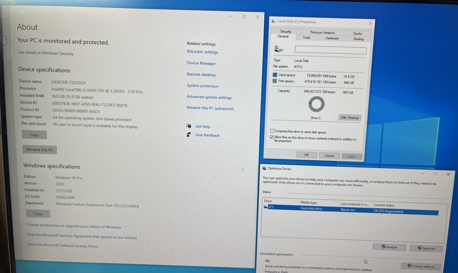
Task: Click the Optimize Drives title icon
Action: 264,168
